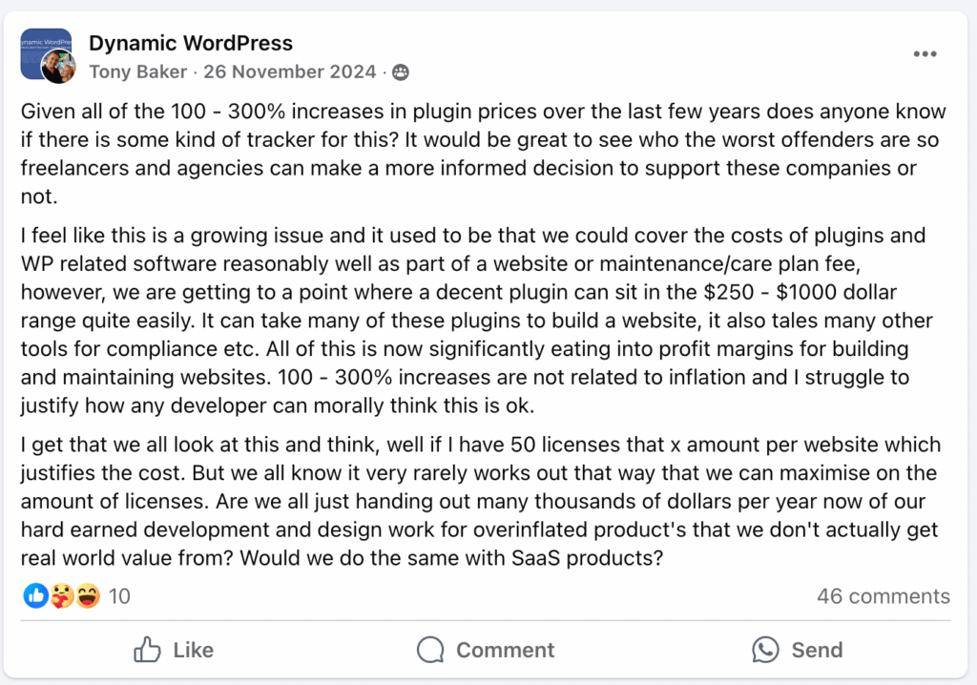Click the reaction count showing 10
The image size is (977, 685).
point(118,595)
